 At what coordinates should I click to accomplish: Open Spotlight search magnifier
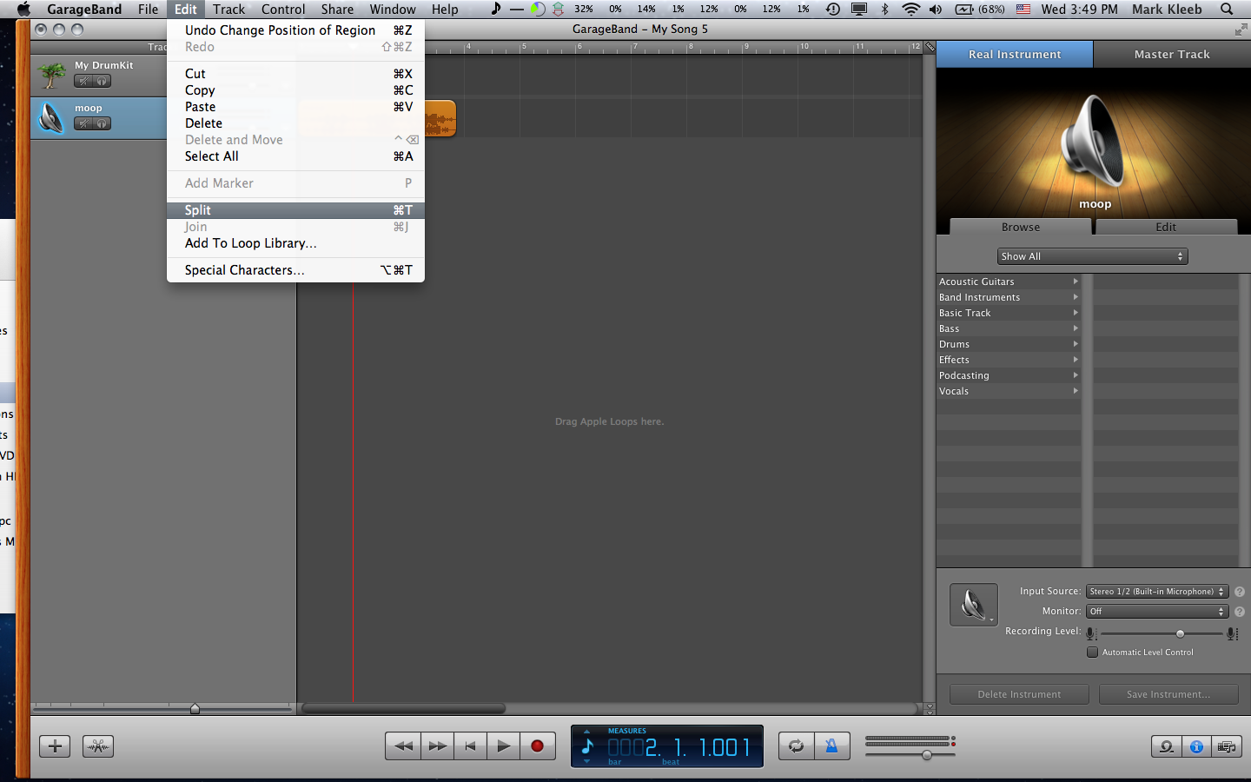[1227, 10]
